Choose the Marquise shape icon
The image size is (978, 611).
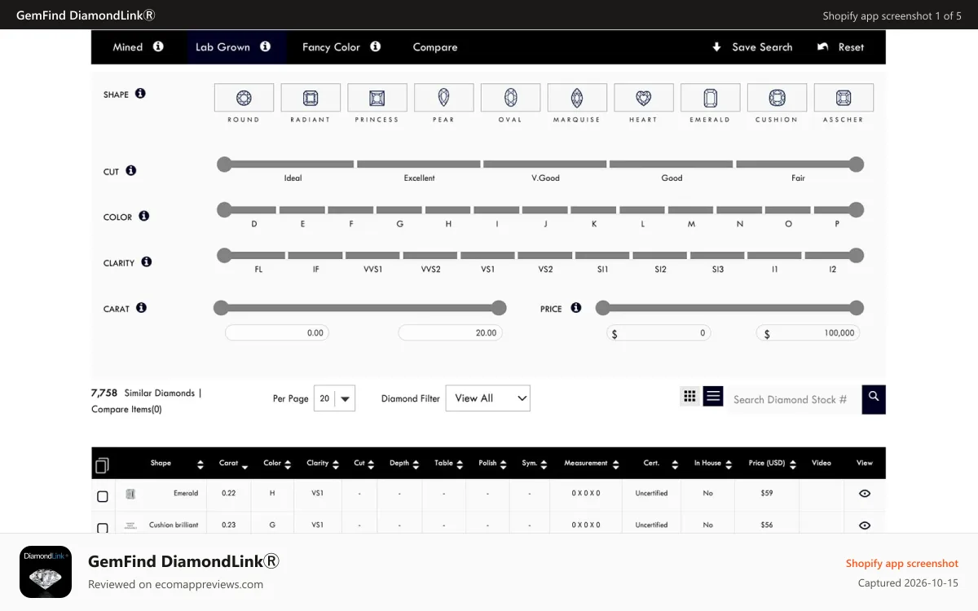click(577, 98)
